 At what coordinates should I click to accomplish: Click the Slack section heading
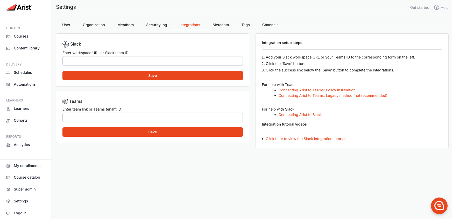point(76,44)
